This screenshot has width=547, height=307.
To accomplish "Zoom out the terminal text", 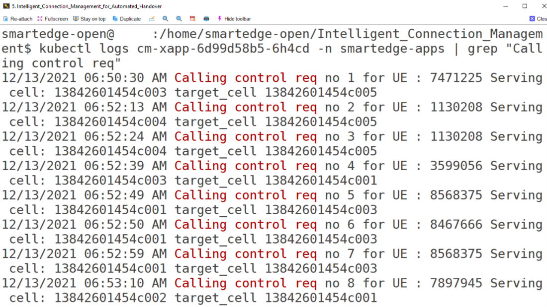I will point(179,19).
